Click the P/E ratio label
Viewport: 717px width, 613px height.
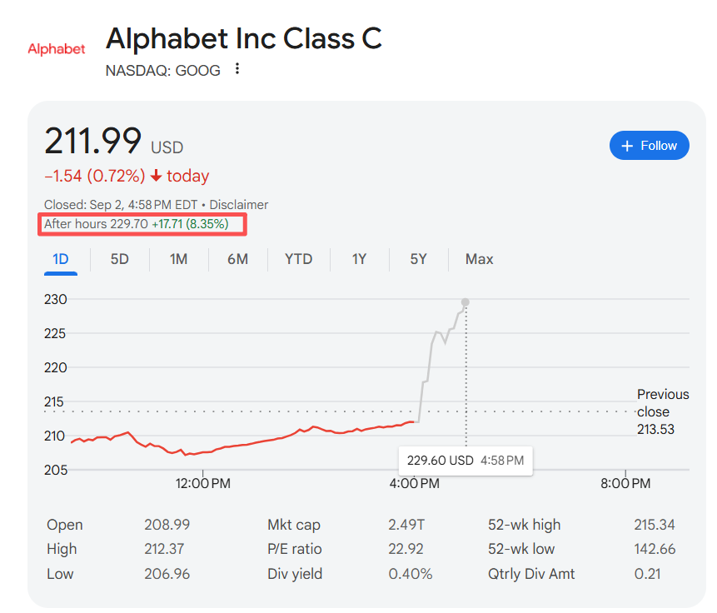click(x=294, y=549)
